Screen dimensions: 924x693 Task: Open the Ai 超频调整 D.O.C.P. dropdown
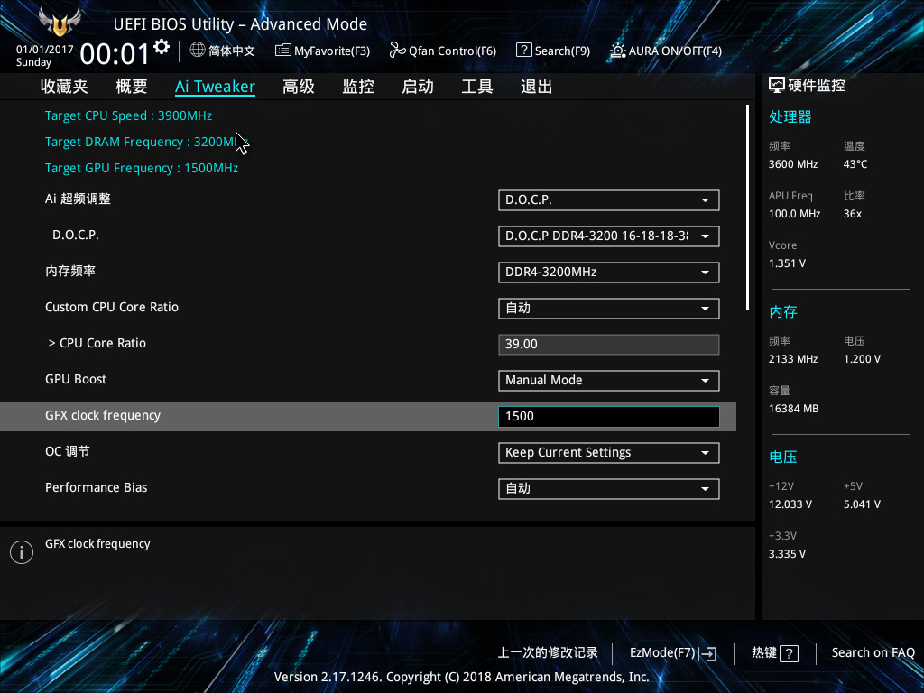[x=608, y=199]
